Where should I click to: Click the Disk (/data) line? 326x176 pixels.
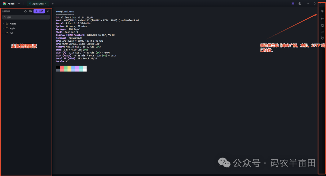pyautogui.click(x=86, y=55)
